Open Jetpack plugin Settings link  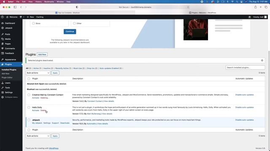(x=47, y=123)
